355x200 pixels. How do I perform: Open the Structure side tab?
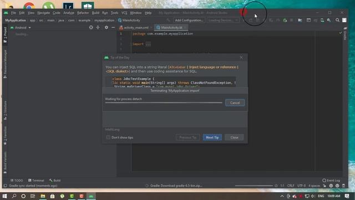tap(5, 110)
